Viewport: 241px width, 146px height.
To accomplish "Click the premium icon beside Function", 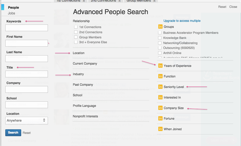I will [x=160, y=76].
